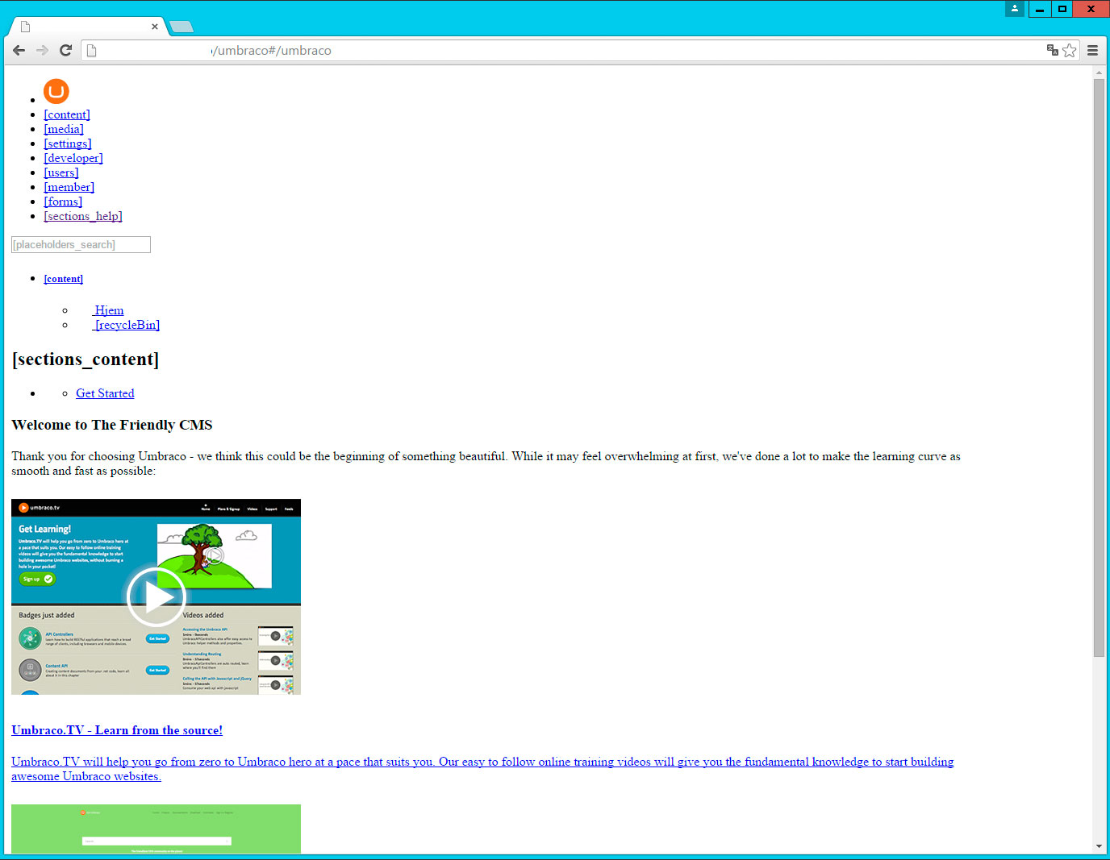Click the orange Umbraco logo icon
This screenshot has width=1110, height=860.
pyautogui.click(x=56, y=91)
